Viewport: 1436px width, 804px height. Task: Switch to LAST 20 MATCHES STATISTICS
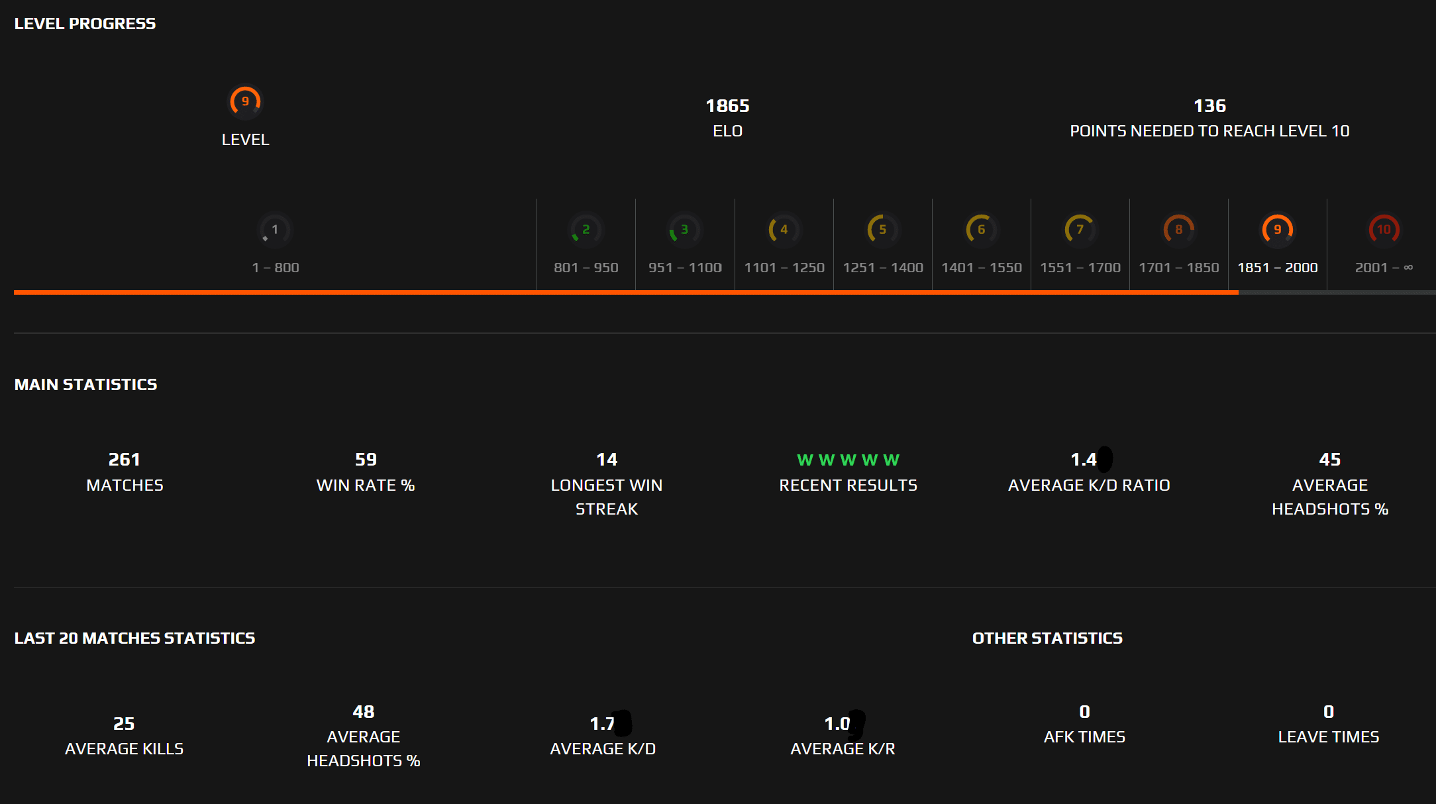[134, 638]
